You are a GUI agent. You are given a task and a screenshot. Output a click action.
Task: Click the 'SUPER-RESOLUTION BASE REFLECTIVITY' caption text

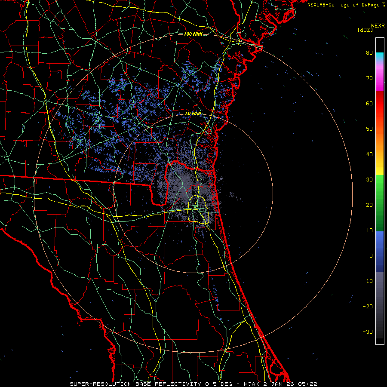click(x=135, y=384)
